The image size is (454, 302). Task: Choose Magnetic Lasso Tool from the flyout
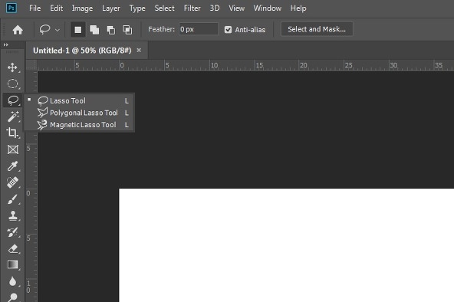click(x=79, y=125)
